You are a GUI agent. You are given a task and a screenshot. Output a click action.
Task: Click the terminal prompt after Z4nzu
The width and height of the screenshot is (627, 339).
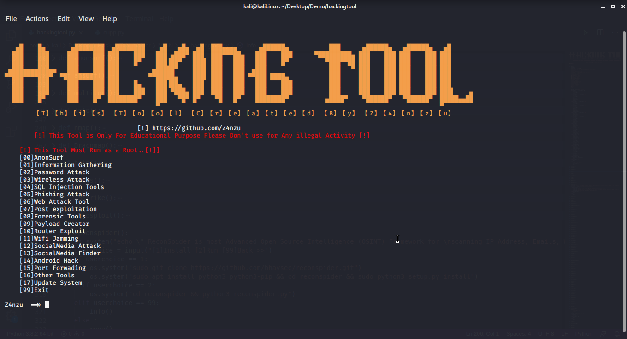click(46, 304)
